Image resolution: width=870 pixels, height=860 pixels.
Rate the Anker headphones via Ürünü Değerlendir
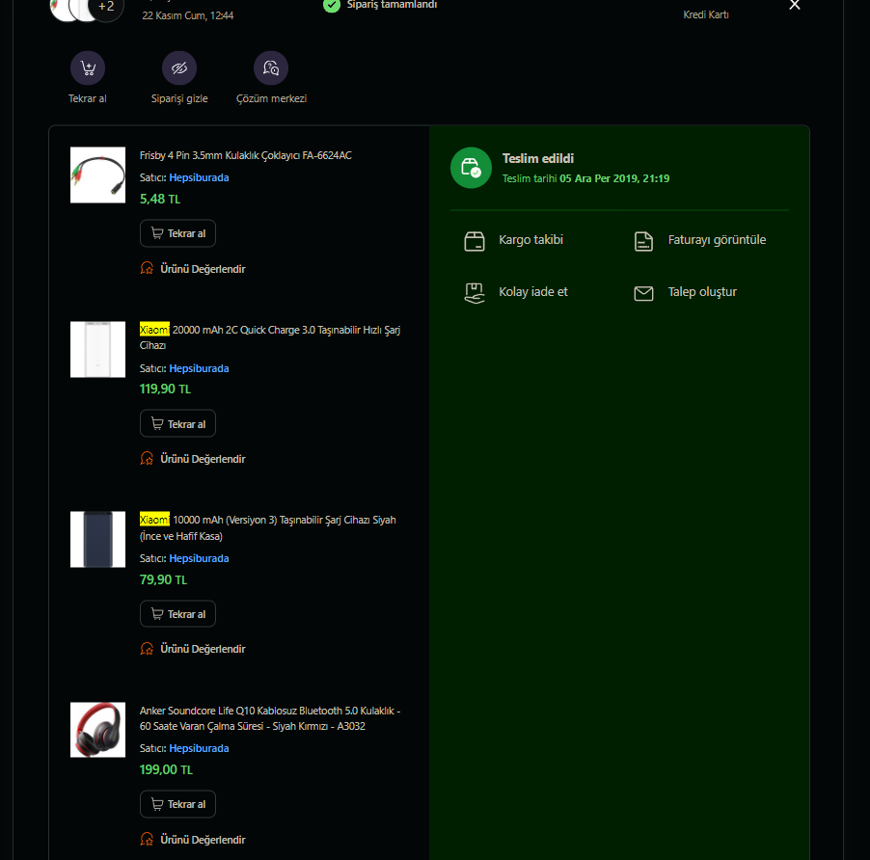pos(193,840)
